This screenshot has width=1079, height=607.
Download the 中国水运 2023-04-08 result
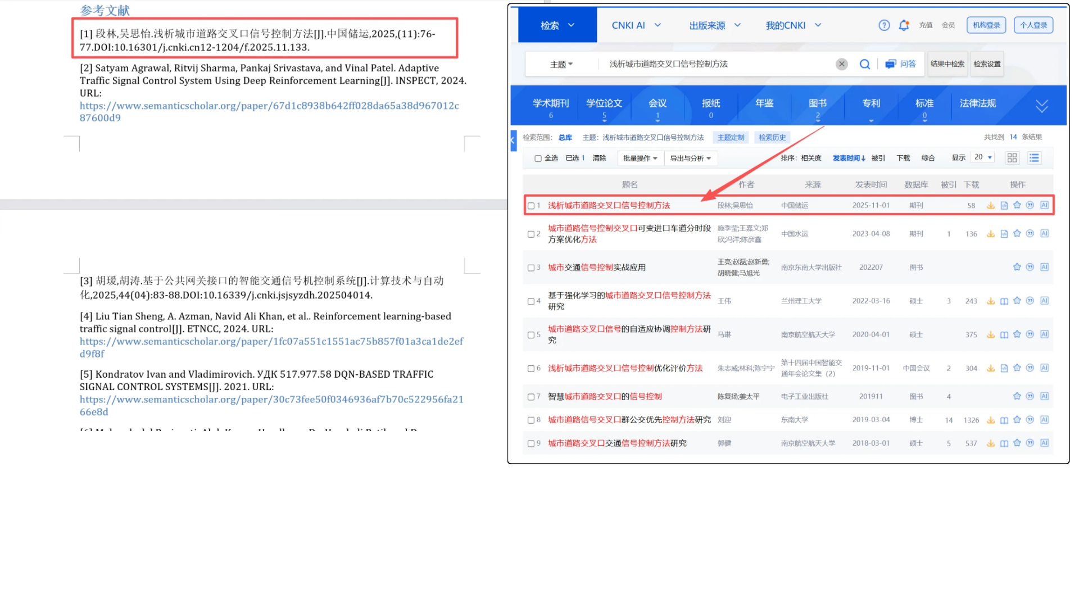(x=991, y=234)
